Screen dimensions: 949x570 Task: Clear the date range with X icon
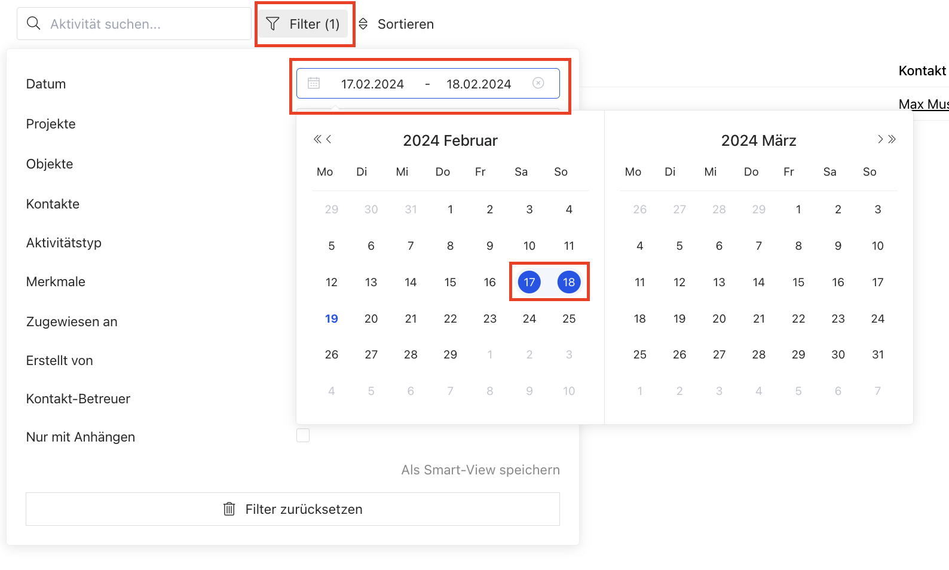538,83
